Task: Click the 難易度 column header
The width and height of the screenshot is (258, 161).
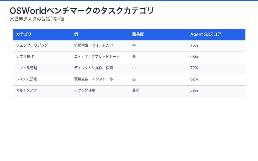Action: pyautogui.click(x=138, y=34)
